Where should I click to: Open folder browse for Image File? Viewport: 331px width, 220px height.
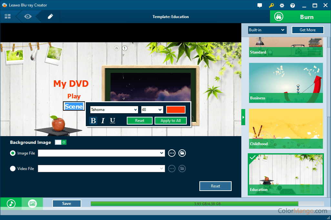tap(182, 153)
